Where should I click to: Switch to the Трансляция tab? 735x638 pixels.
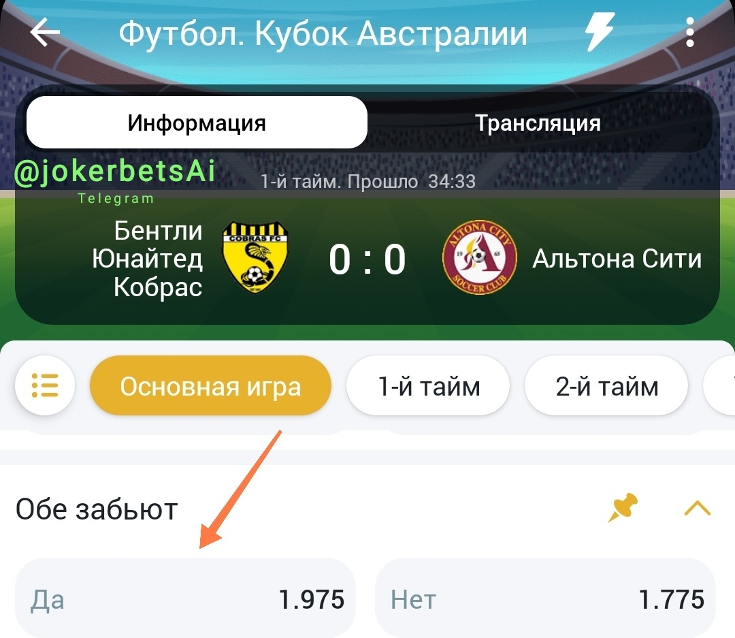pyautogui.click(x=538, y=123)
